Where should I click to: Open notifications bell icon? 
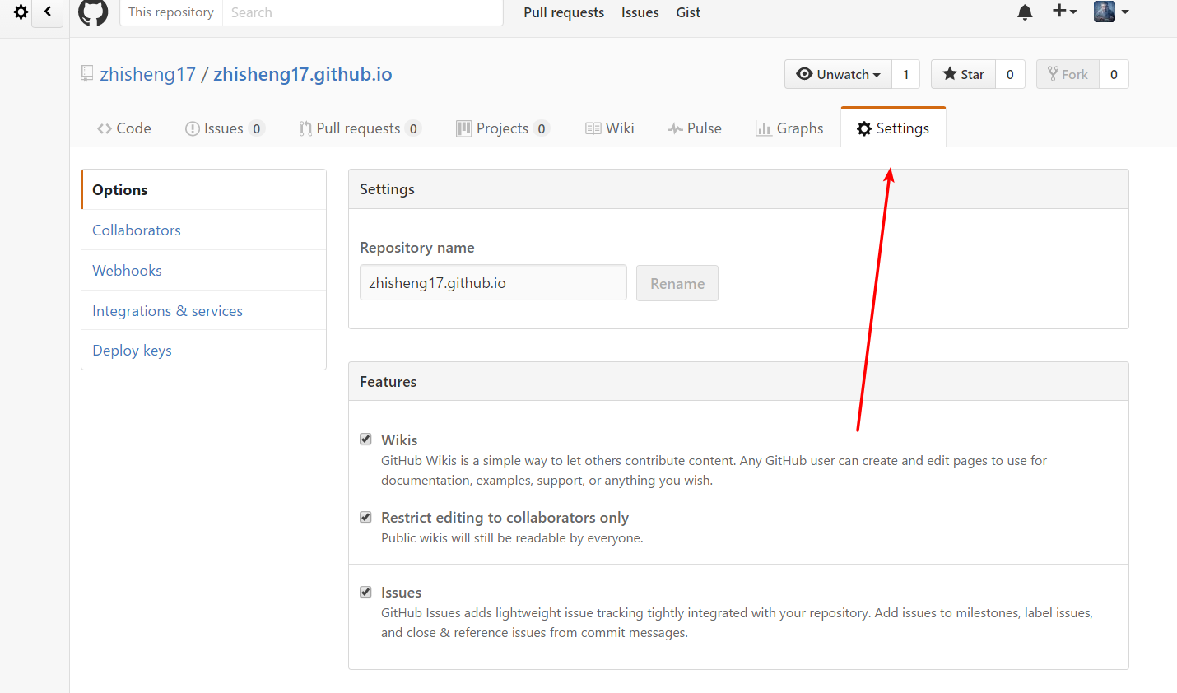1025,12
